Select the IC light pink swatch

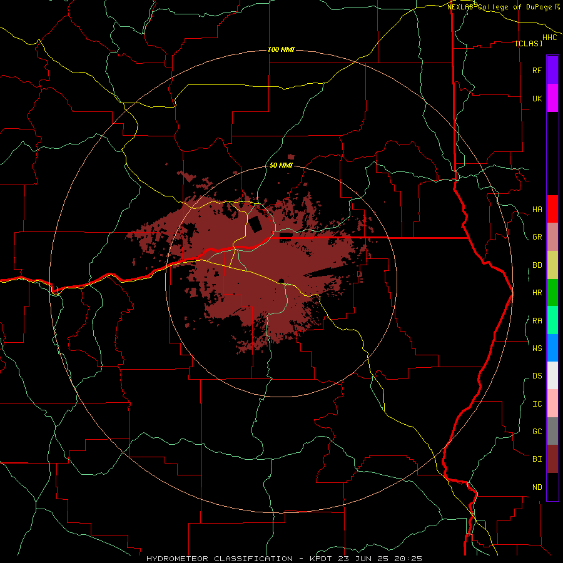click(552, 403)
